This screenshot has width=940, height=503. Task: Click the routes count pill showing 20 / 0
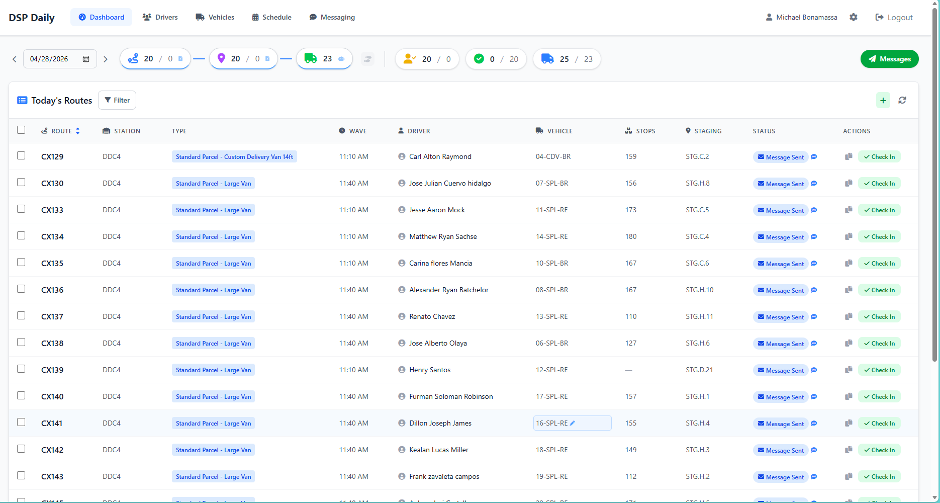click(x=155, y=59)
